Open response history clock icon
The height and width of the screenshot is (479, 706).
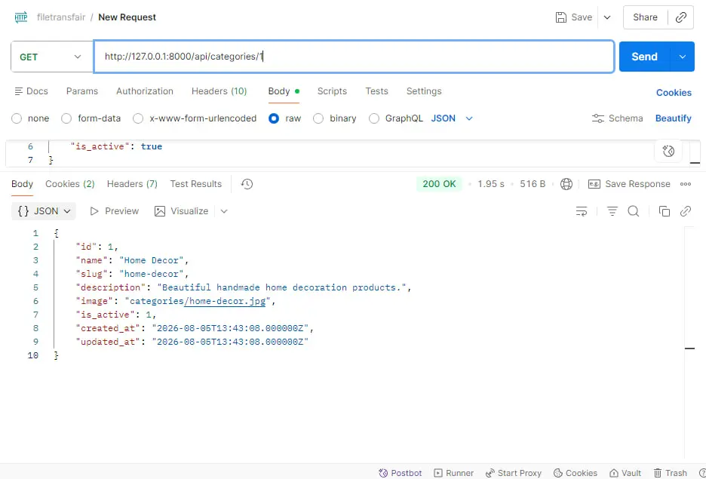click(247, 183)
